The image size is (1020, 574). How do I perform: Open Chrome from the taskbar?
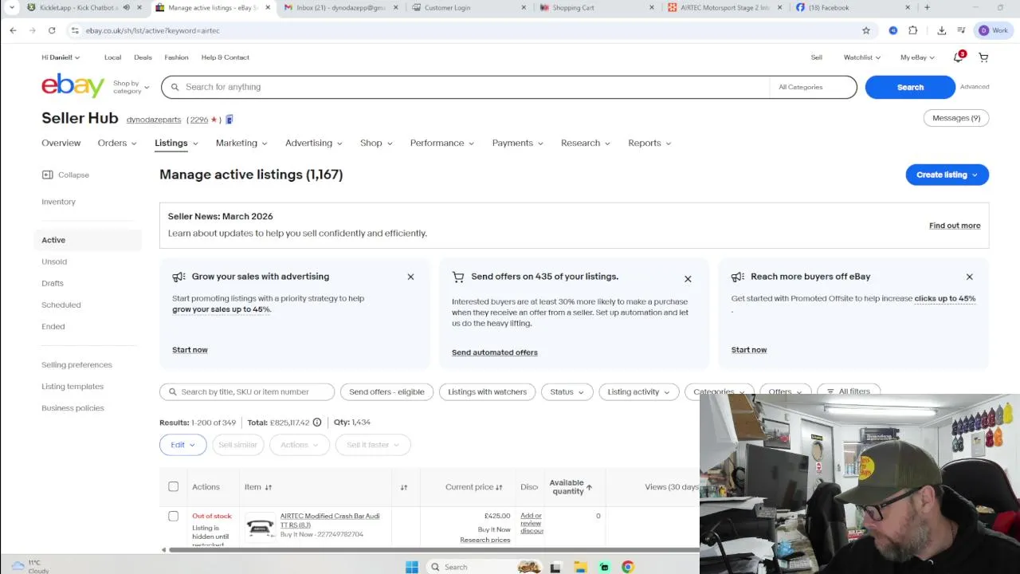[x=628, y=567]
